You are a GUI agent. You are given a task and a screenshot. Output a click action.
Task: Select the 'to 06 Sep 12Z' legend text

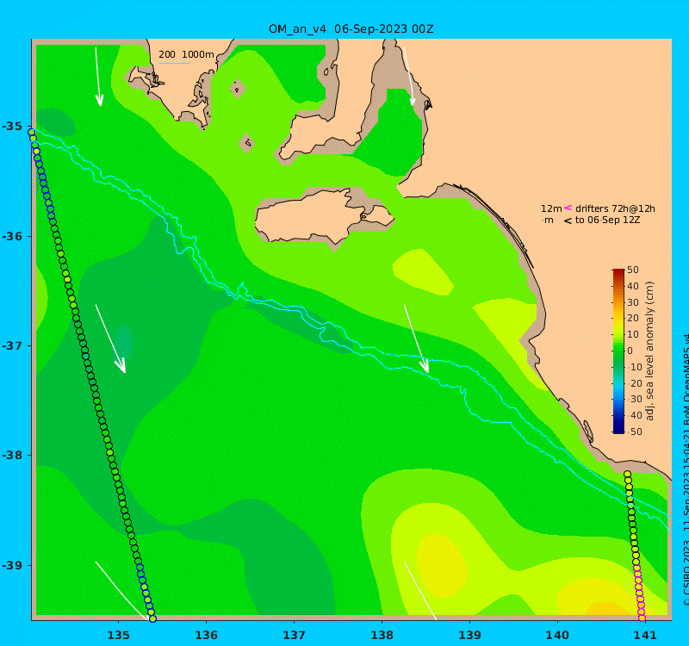tap(608, 221)
